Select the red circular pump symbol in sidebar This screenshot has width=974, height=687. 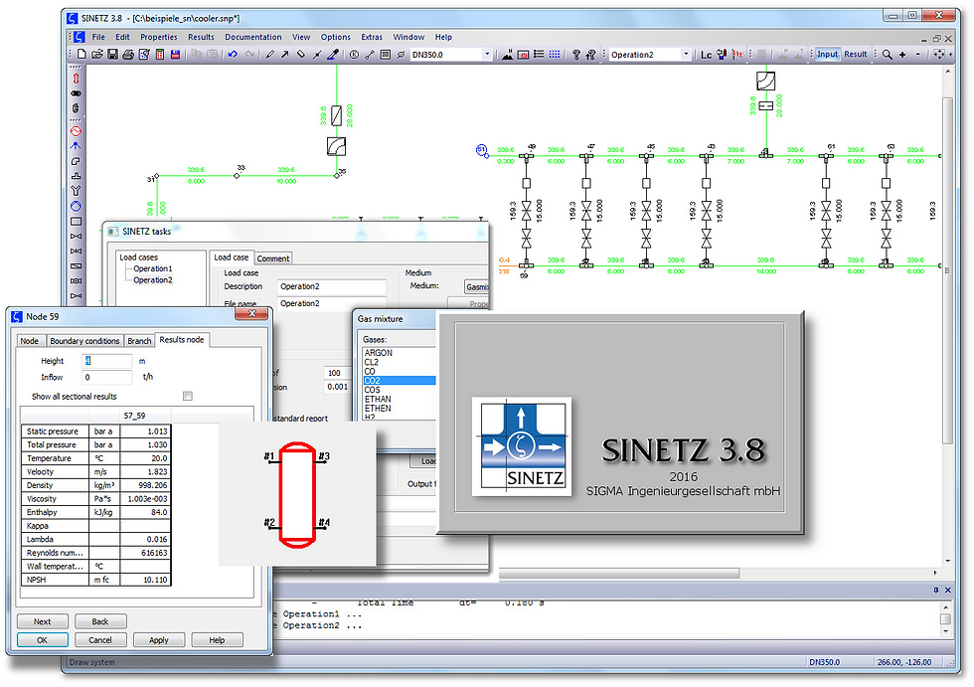tap(76, 131)
